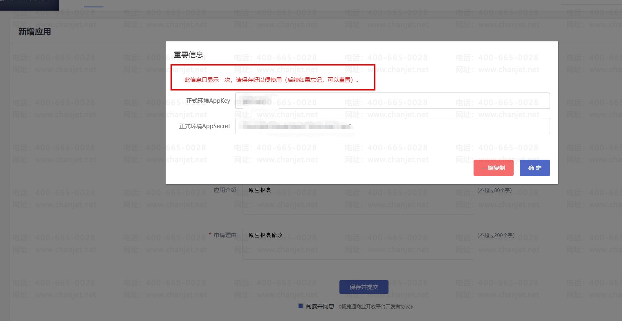Screen dimensions: 622x321
Task: Click the (不超过200个字) hint text
Action: tap(496, 235)
